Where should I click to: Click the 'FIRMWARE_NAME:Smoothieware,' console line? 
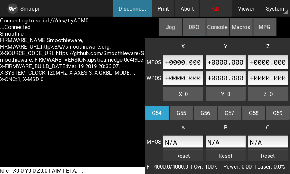point(42,40)
